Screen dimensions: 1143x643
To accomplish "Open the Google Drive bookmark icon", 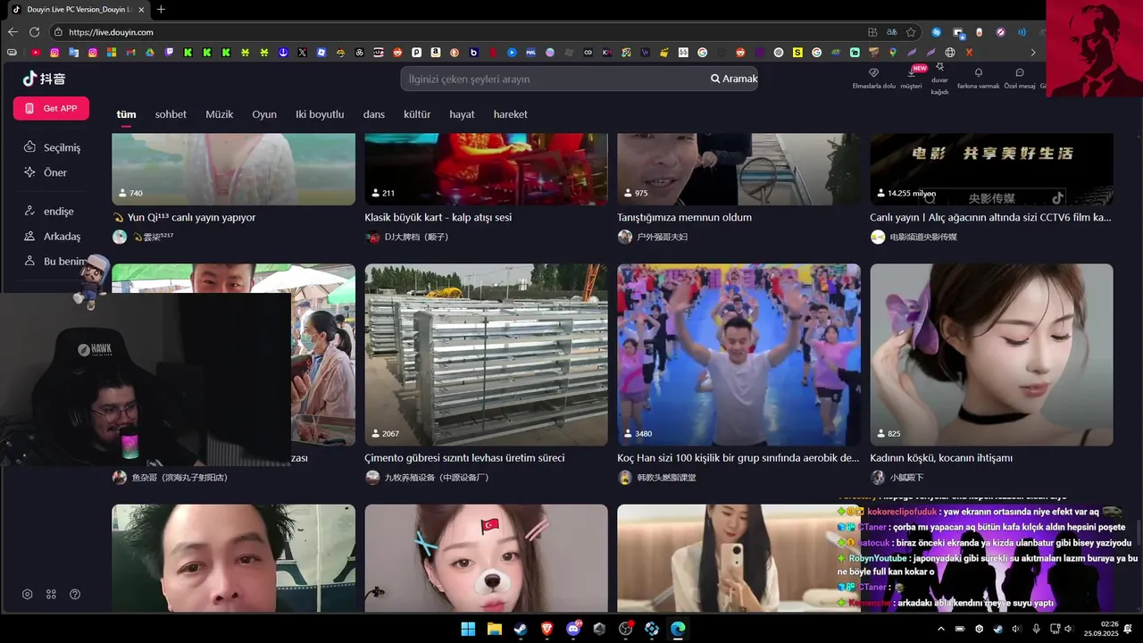I will tap(149, 53).
